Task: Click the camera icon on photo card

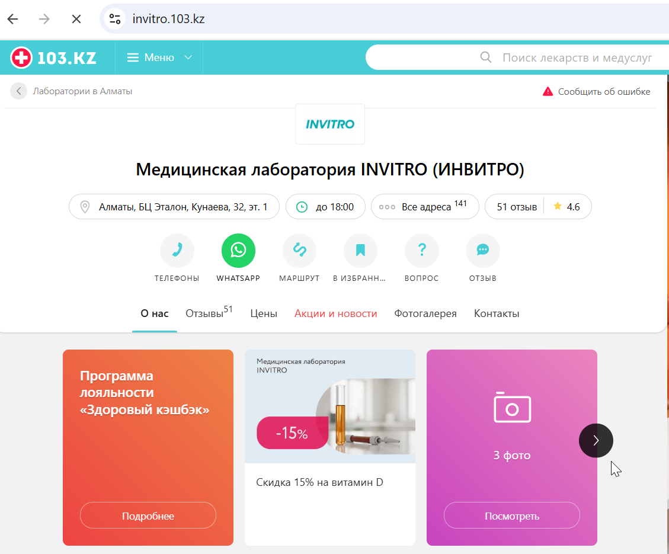Action: pos(512,407)
